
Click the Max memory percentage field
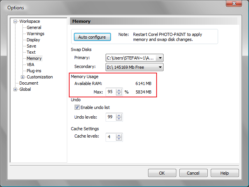(111, 92)
